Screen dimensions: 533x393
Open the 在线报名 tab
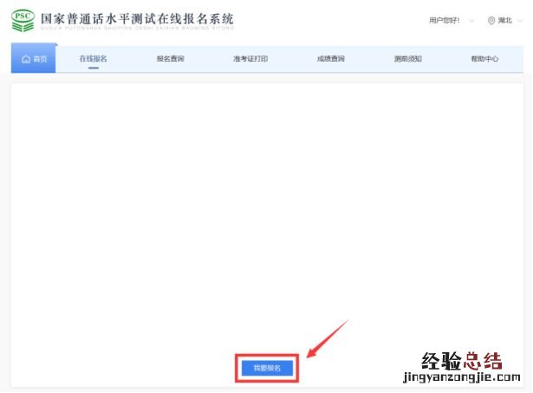(x=93, y=58)
